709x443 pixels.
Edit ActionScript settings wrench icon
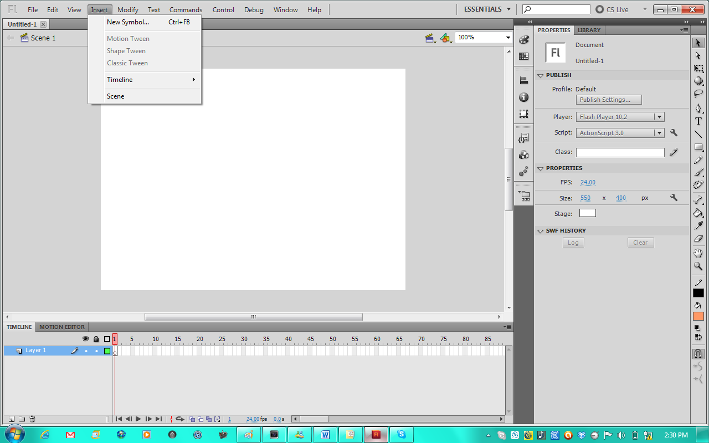[674, 133]
